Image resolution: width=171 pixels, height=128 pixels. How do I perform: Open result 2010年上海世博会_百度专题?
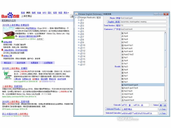[16, 102]
